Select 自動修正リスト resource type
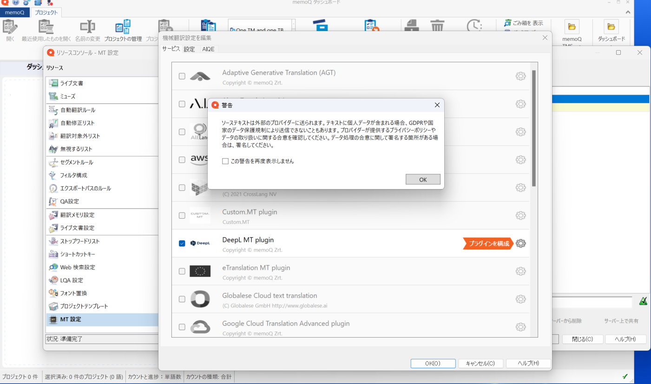The width and height of the screenshot is (651, 384). [x=102, y=123]
